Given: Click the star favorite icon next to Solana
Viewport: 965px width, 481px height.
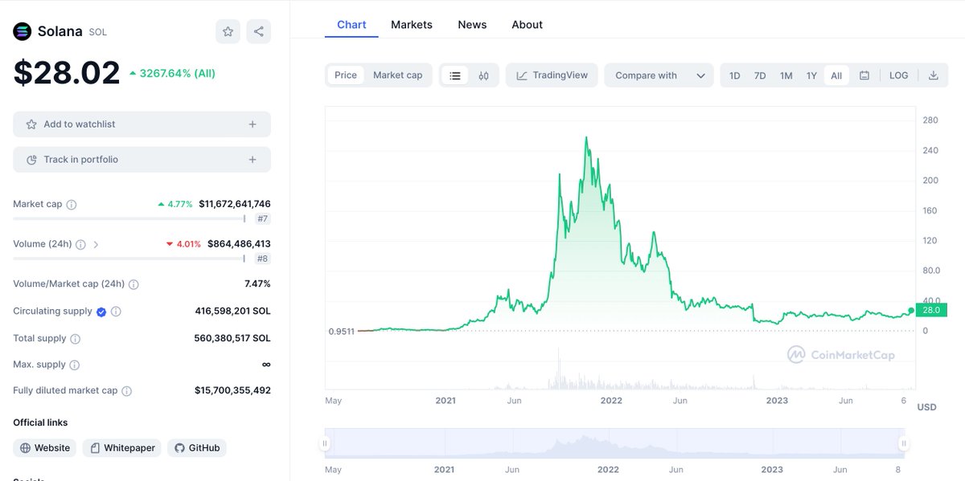Looking at the screenshot, I should coord(228,31).
